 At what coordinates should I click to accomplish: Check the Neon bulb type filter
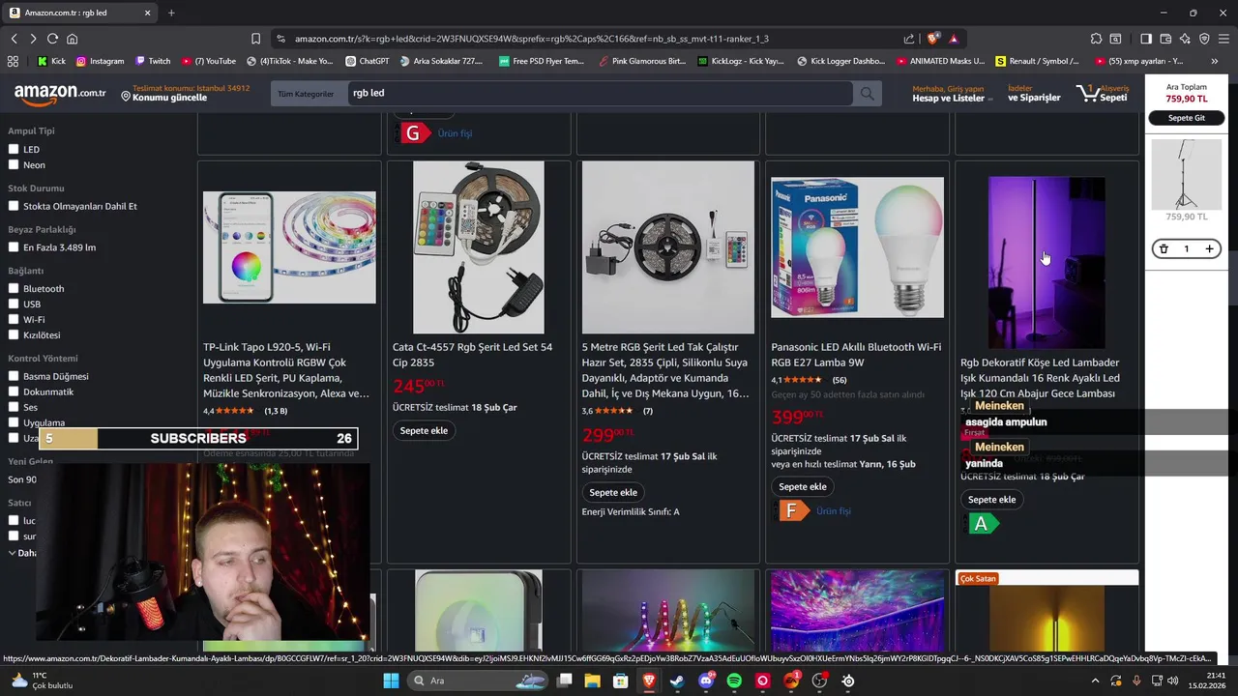[x=14, y=165]
